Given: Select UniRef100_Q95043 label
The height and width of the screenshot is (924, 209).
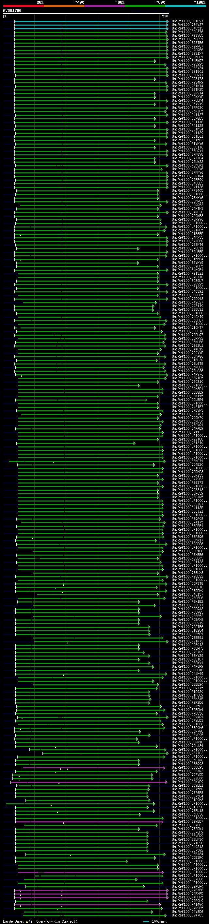Looking at the screenshot, I should click(x=187, y=299).
